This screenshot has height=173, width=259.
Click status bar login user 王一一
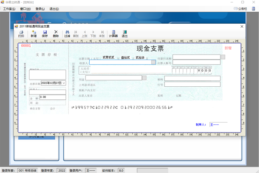[91, 170]
